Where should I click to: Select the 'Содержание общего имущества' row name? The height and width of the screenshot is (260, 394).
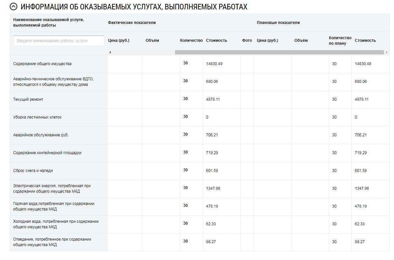[42, 64]
